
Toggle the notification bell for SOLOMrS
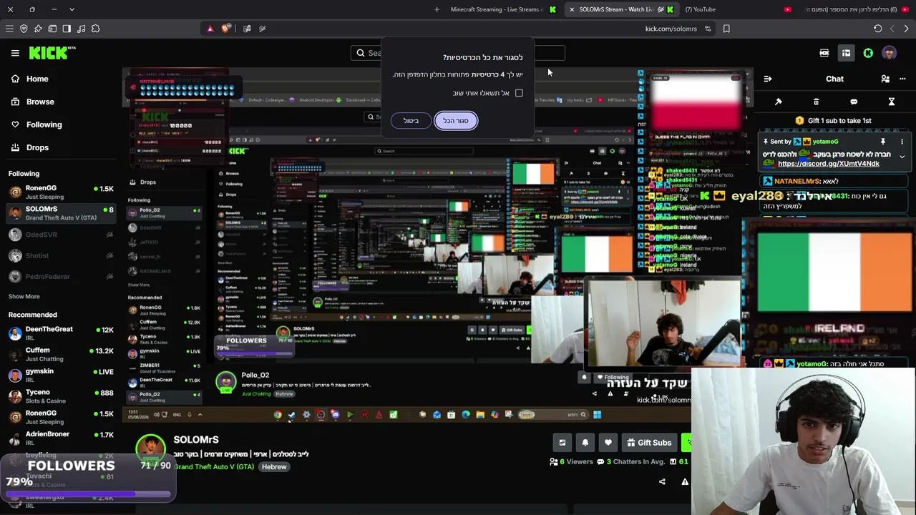[585, 443]
